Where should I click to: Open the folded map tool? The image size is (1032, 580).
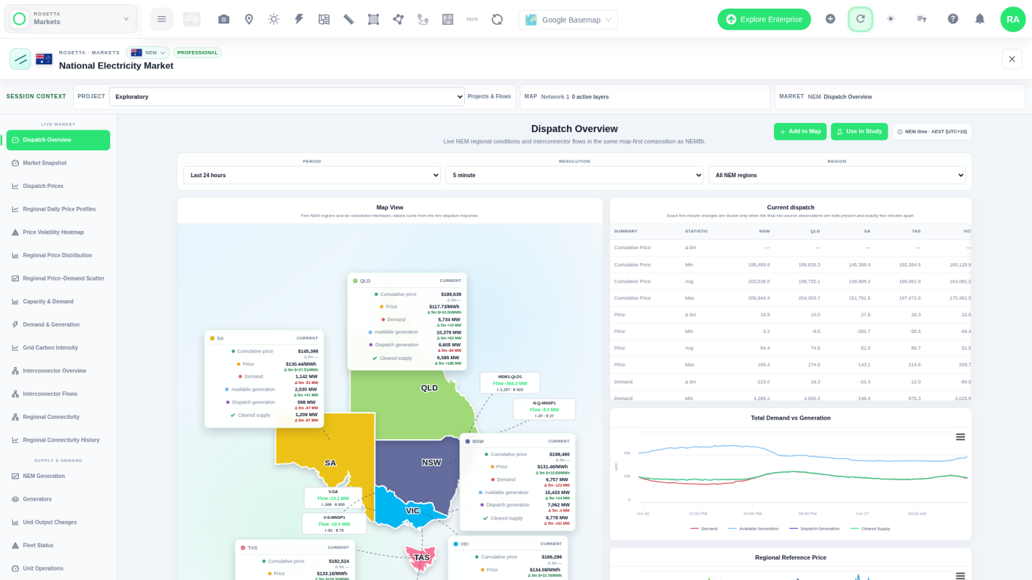click(324, 19)
